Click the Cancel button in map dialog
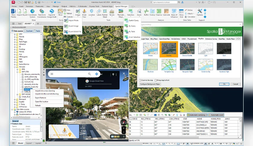This screenshot has height=146, width=253. tap(235, 84)
